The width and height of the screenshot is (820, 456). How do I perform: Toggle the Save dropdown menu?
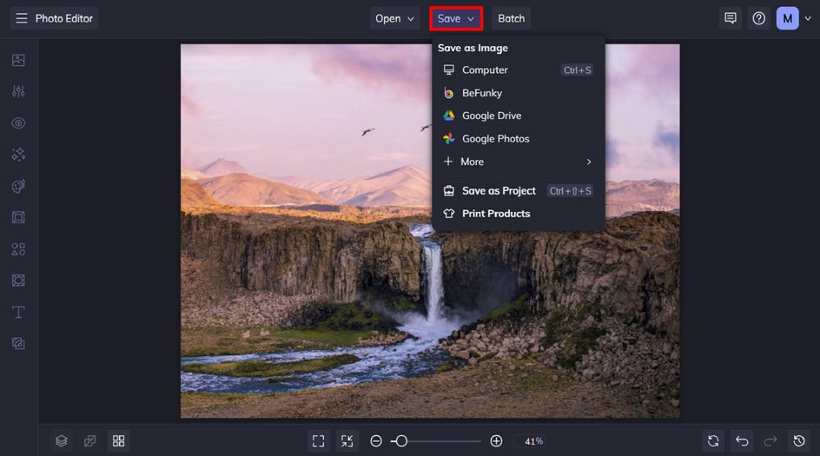456,18
